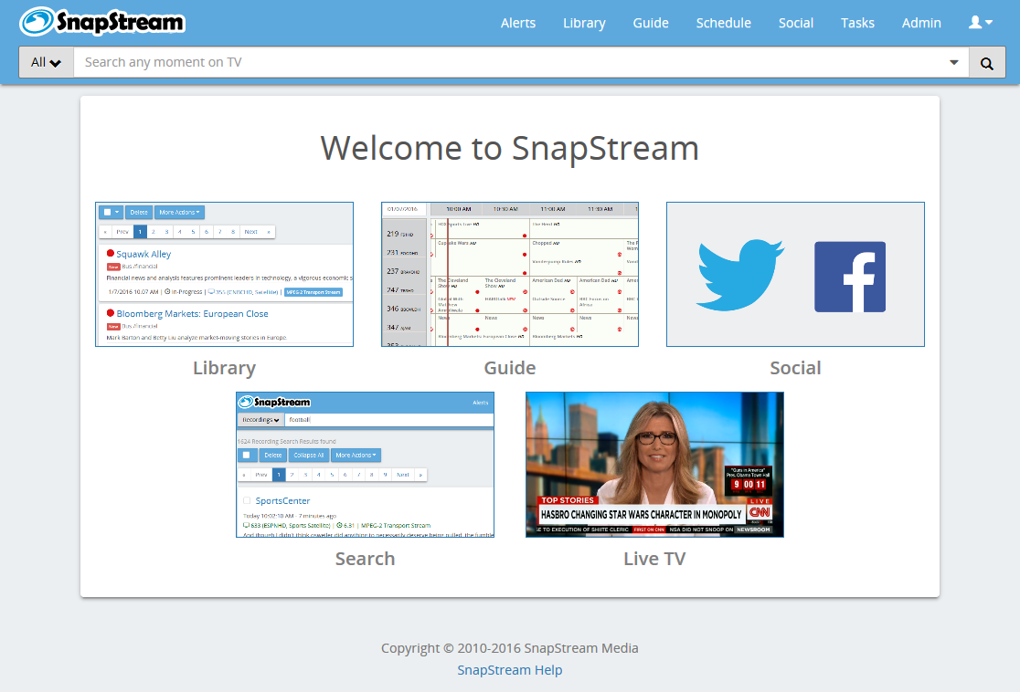
Task: Open the Live TV news thumbnail
Action: tap(654, 465)
